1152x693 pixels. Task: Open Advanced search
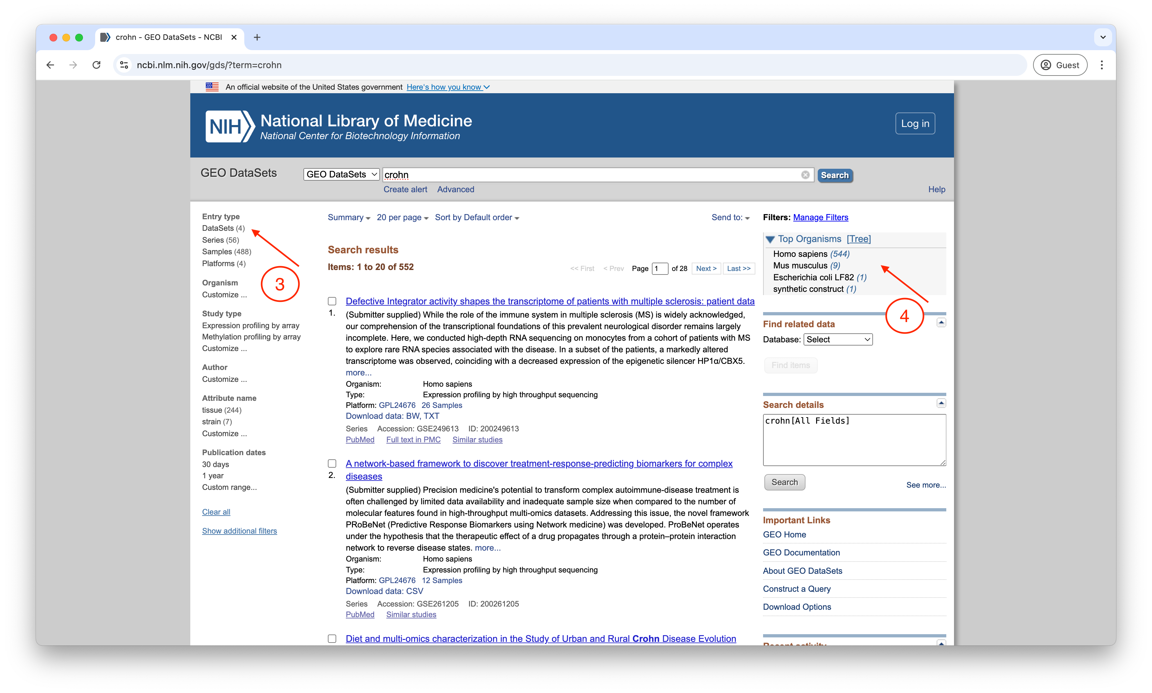pyautogui.click(x=455, y=189)
